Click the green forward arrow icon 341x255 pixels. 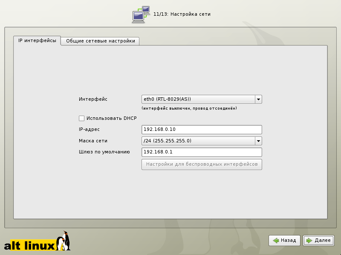(309, 241)
